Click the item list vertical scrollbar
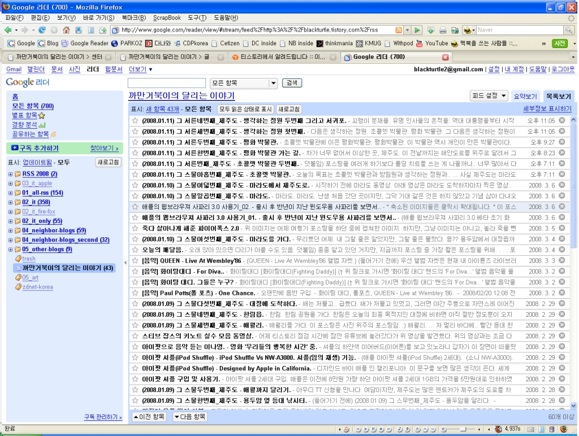 pyautogui.click(x=573, y=263)
